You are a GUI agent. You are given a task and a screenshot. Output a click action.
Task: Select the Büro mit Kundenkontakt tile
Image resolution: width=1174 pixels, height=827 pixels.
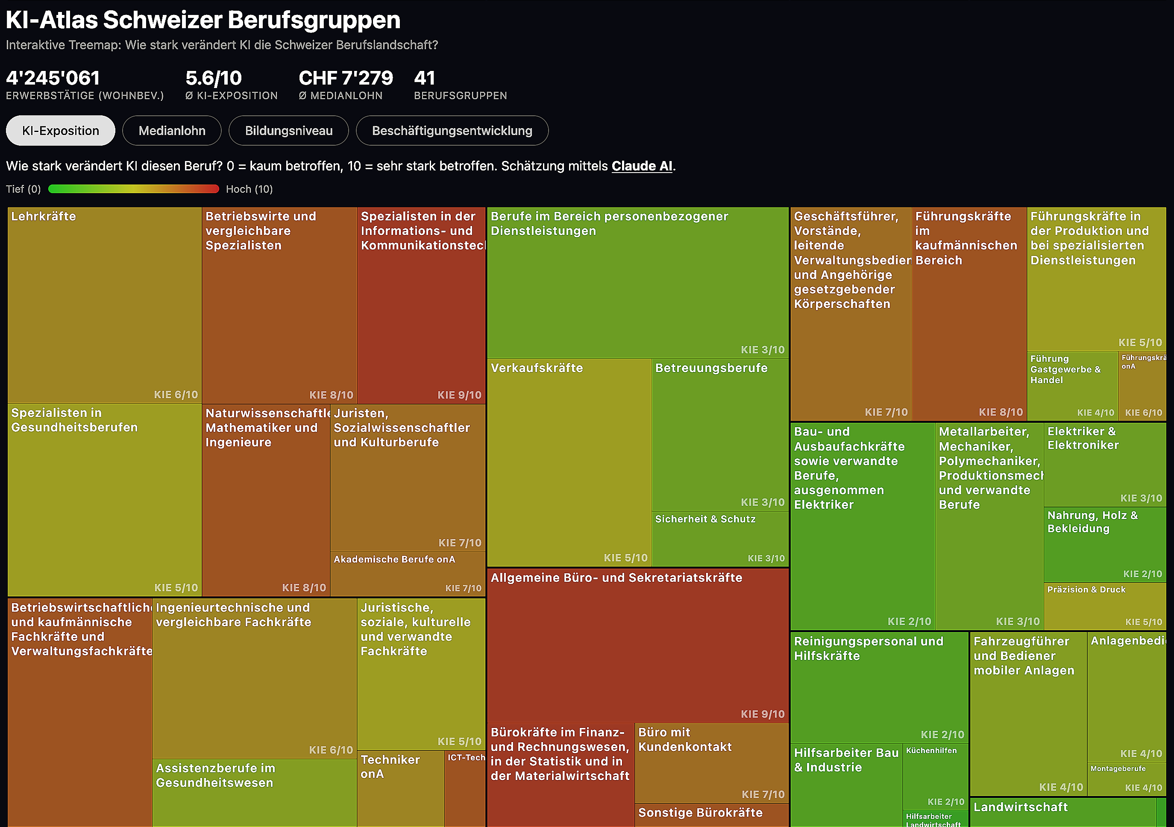(x=711, y=762)
